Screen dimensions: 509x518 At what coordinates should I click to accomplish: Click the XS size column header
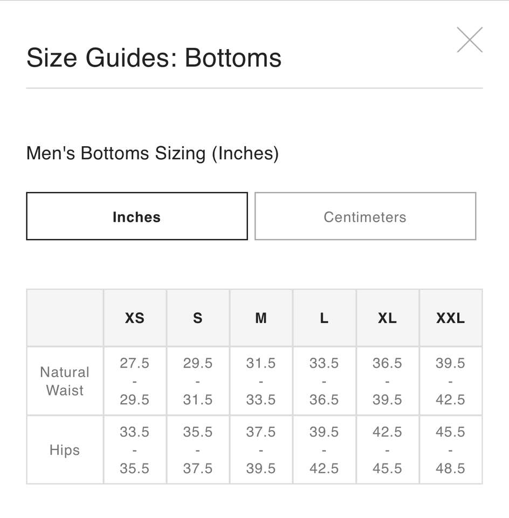pyautogui.click(x=135, y=318)
